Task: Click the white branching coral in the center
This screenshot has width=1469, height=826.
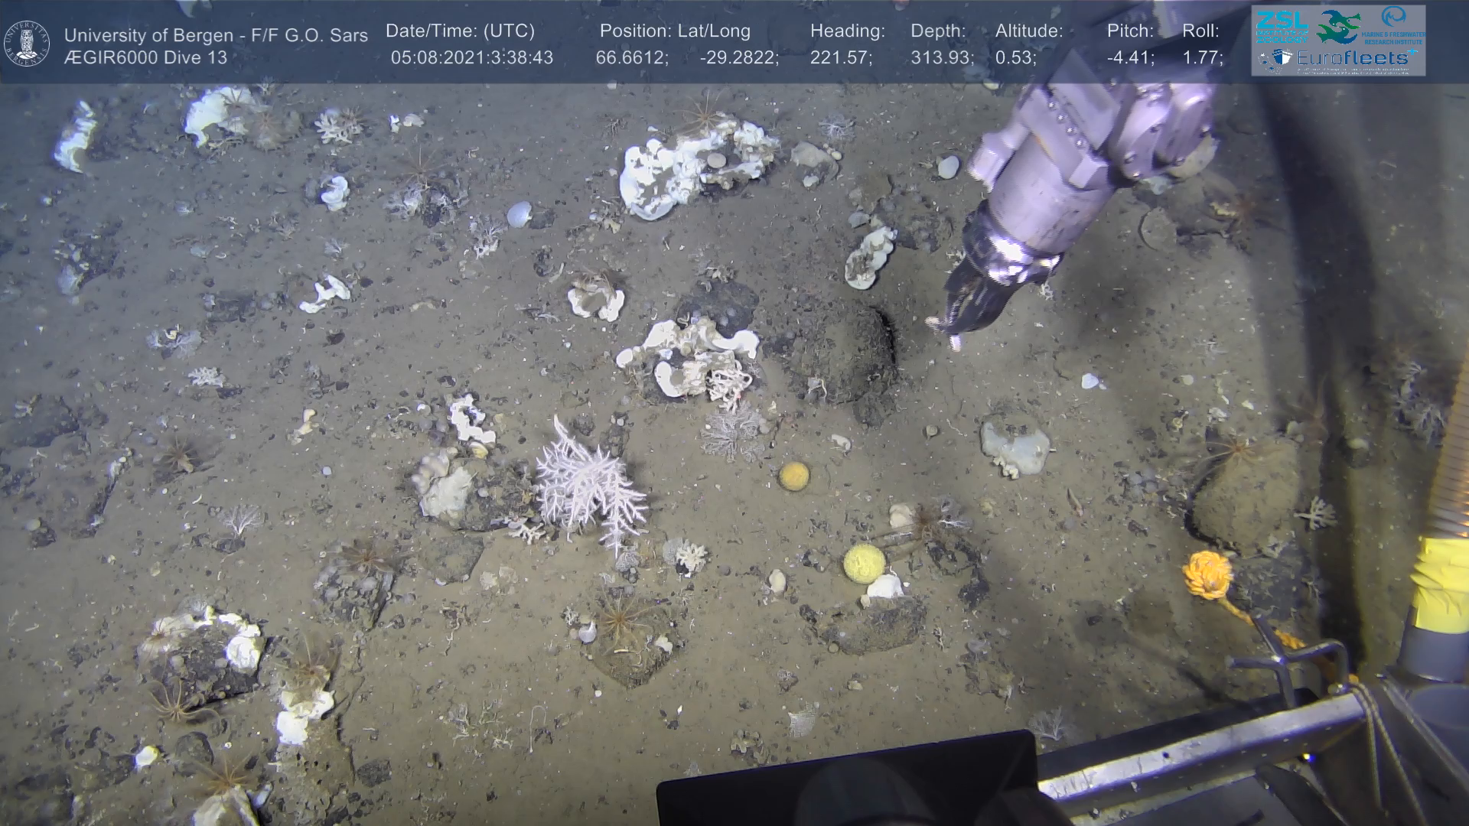Action: pyautogui.click(x=588, y=483)
